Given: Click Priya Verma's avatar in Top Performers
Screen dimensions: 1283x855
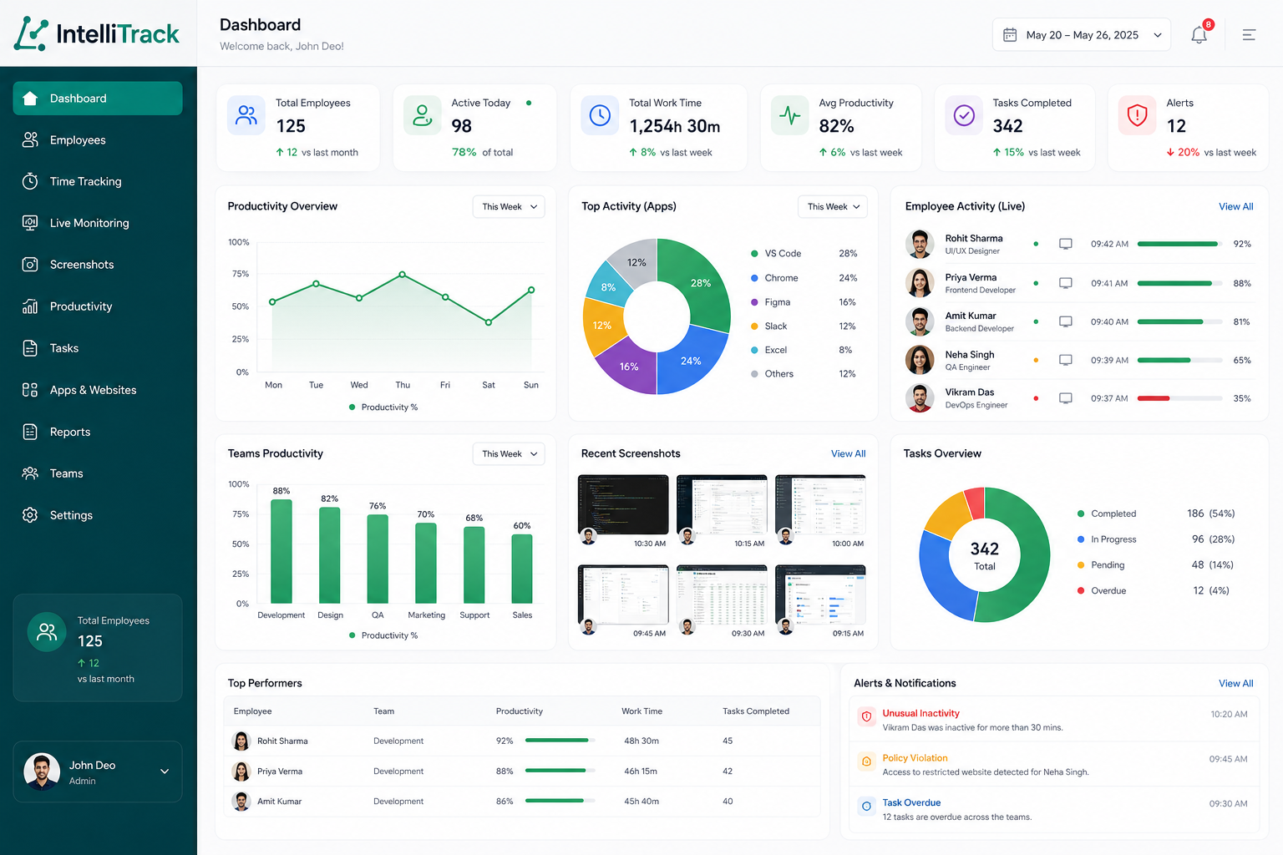Looking at the screenshot, I should (x=241, y=771).
